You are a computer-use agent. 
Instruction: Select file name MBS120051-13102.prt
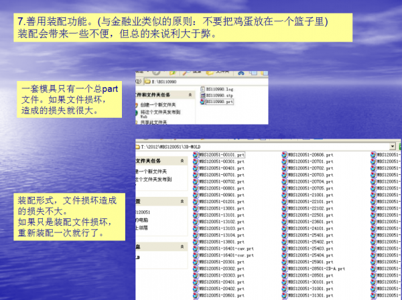[222, 222]
